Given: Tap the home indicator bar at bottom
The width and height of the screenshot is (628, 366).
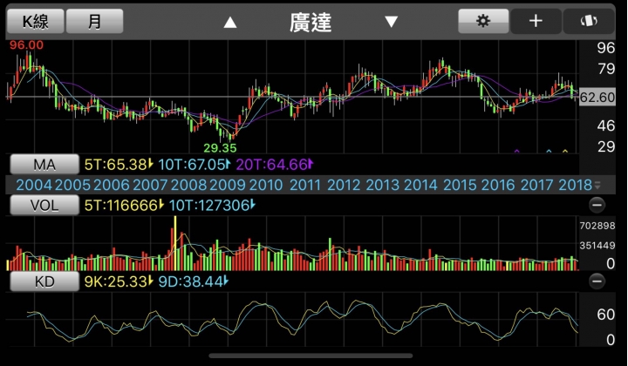Looking at the screenshot, I should point(311,356).
